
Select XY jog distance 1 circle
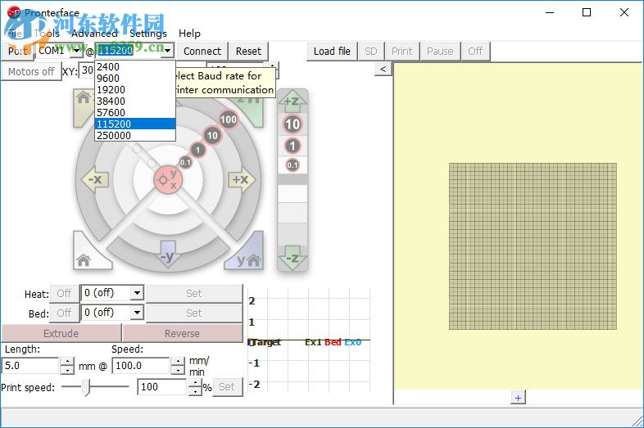click(x=198, y=150)
